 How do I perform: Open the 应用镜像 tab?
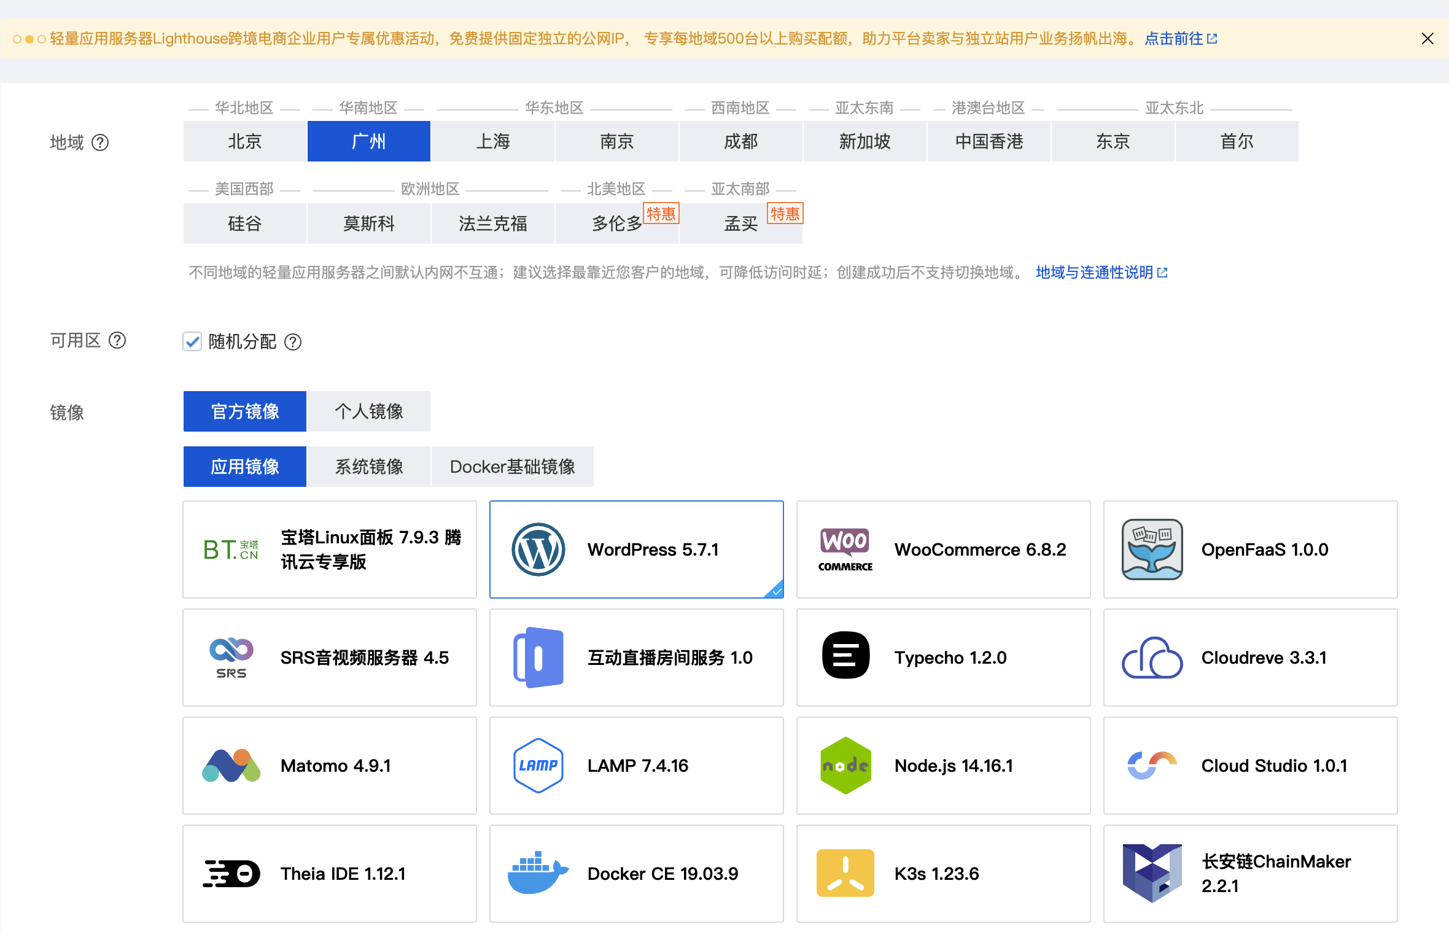coord(245,467)
